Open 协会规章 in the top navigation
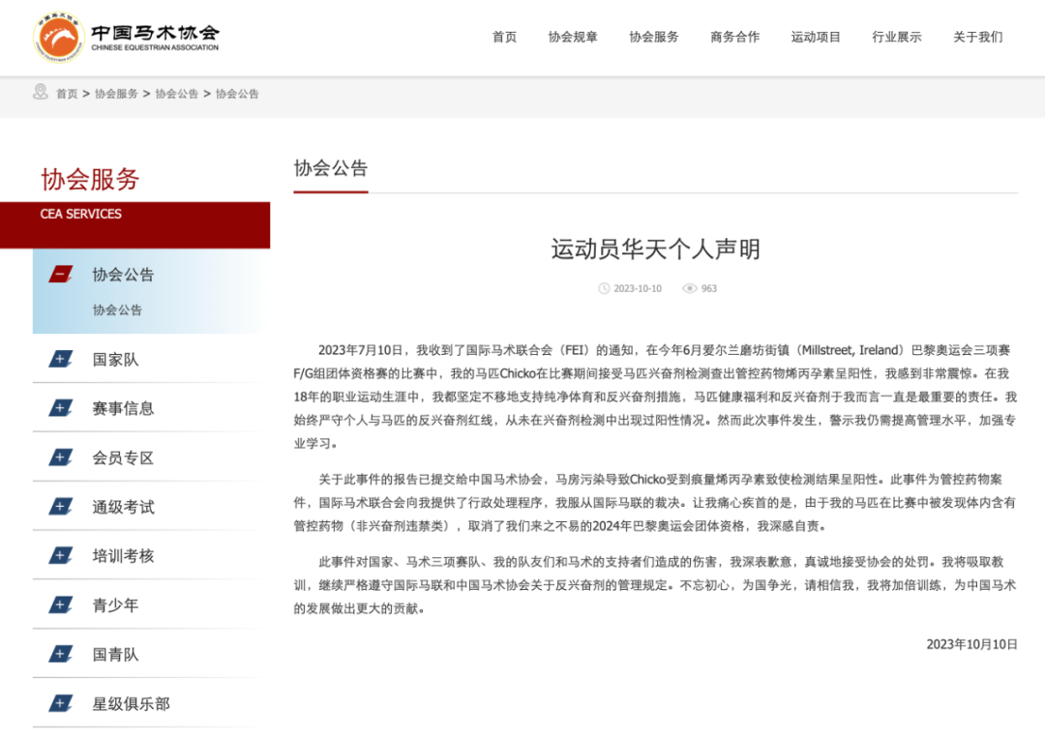The width and height of the screenshot is (1045, 736). tap(573, 38)
